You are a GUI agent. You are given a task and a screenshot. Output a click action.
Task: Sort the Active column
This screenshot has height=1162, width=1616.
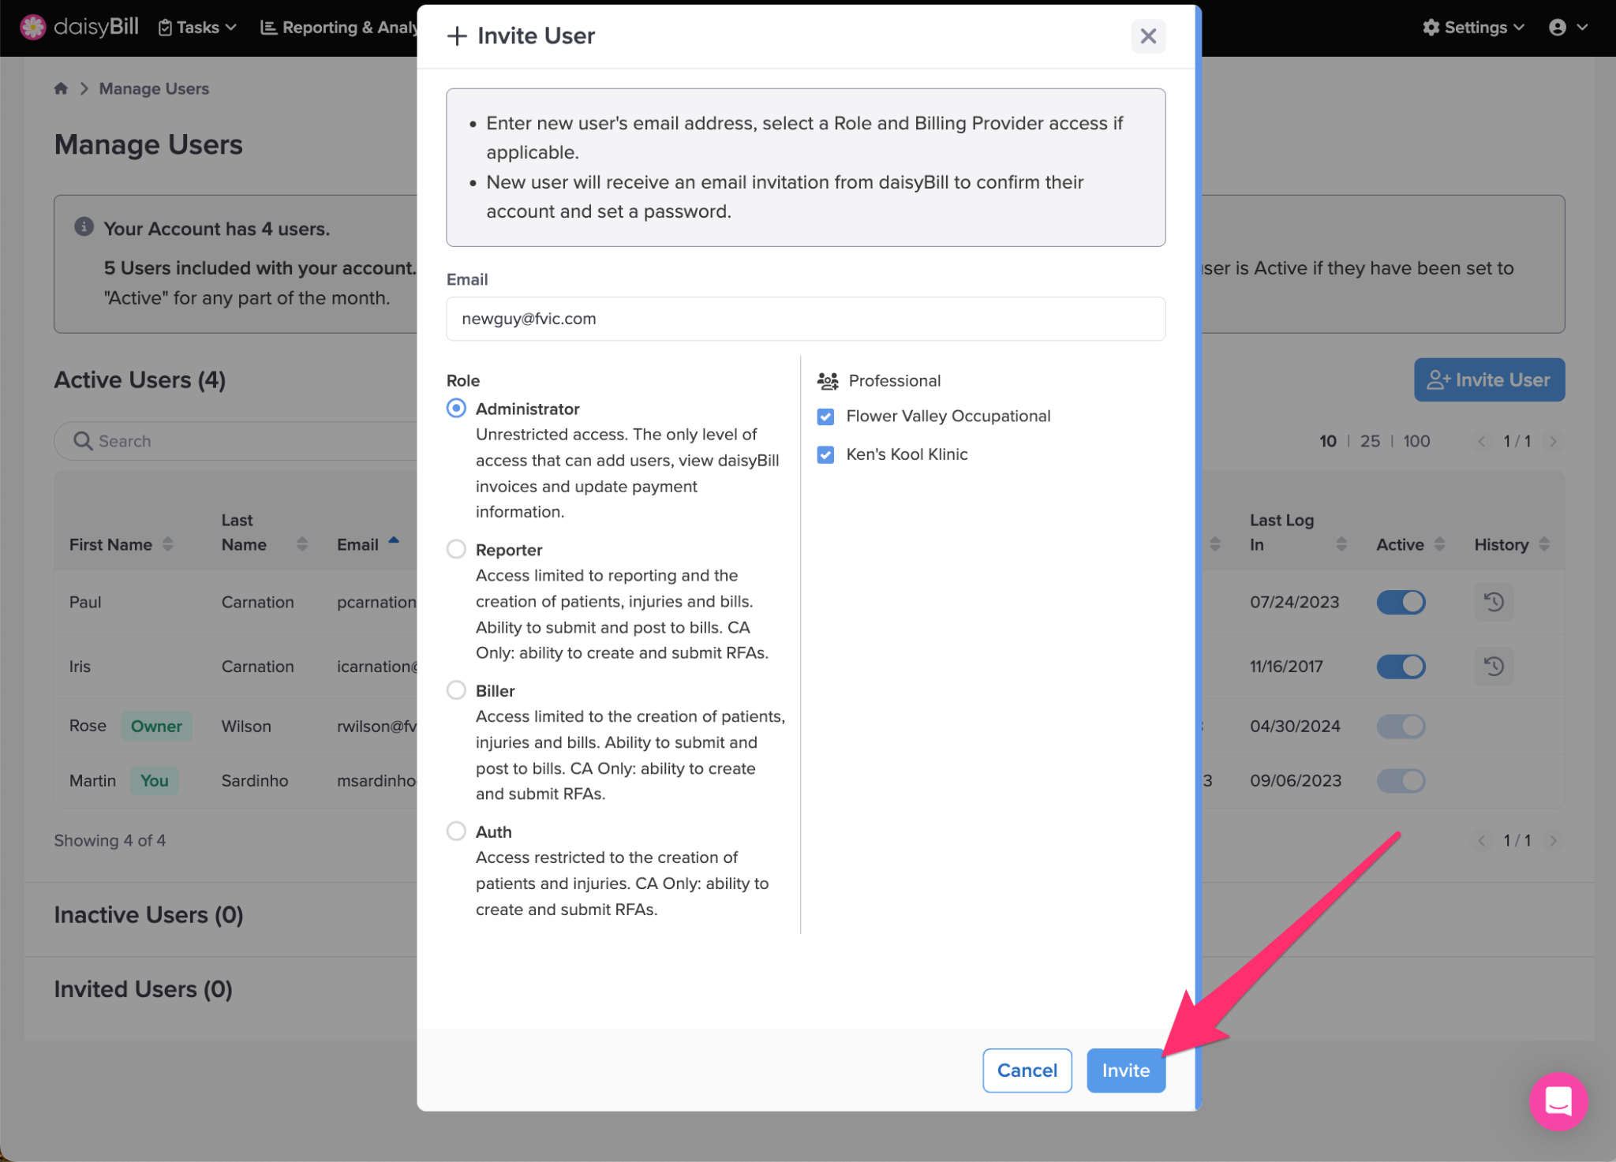pyautogui.click(x=1439, y=544)
